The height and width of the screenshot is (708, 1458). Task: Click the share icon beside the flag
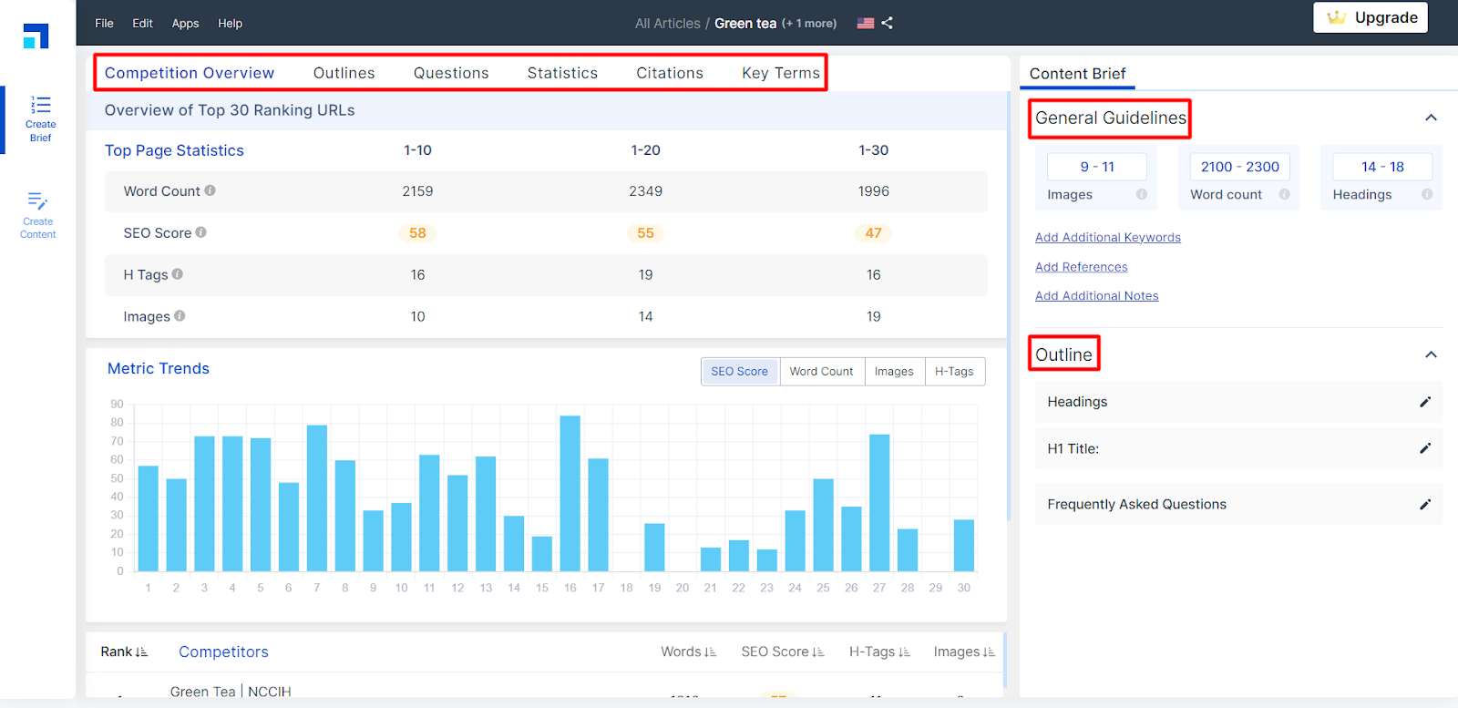888,23
